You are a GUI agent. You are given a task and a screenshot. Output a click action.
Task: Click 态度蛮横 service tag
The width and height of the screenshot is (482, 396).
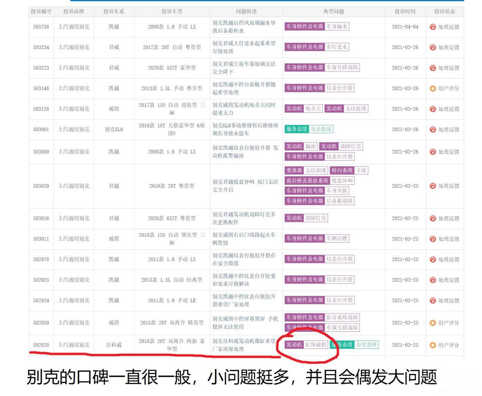click(355, 344)
